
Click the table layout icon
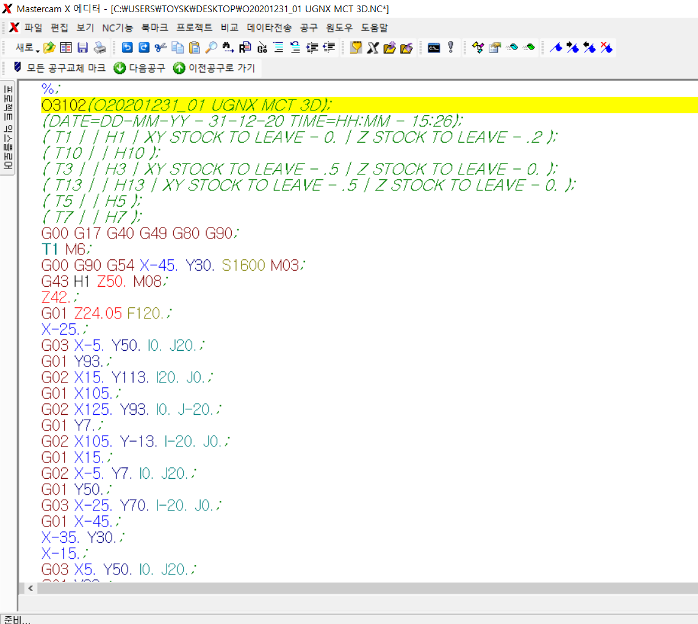(66, 48)
